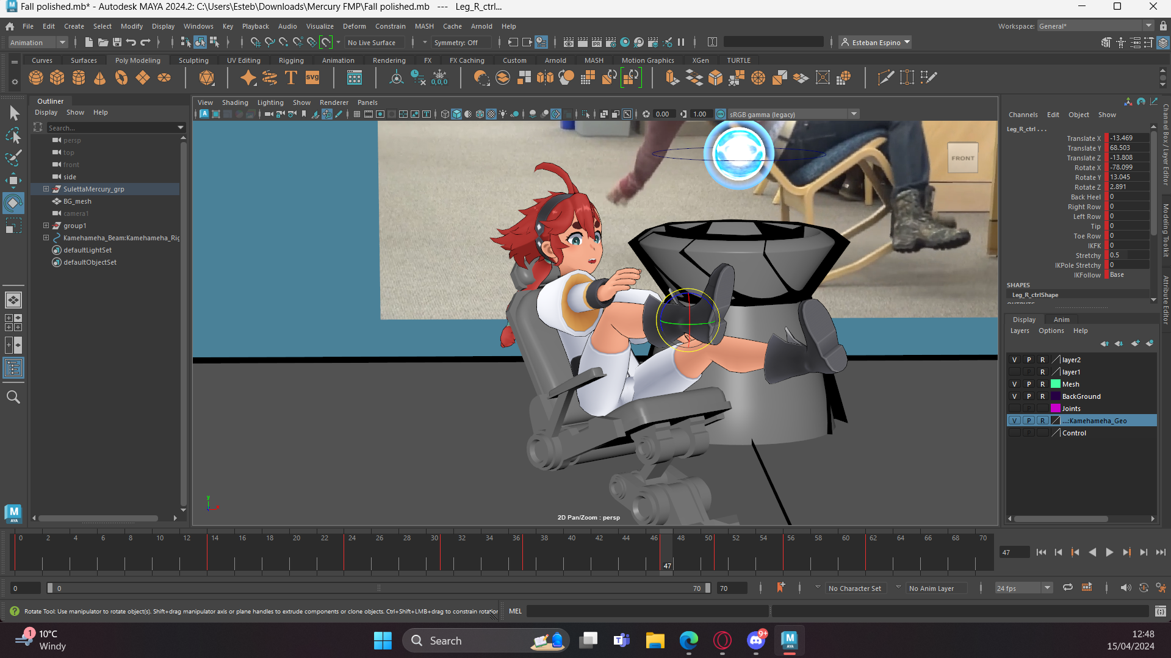
Task: Open Layers menu in layer editor
Action: pyautogui.click(x=1020, y=331)
